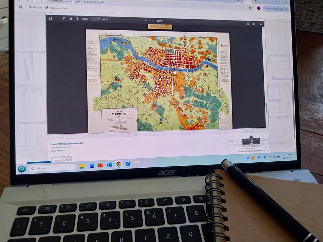This screenshot has height=242, width=323.
Task: Zoom out of the map using the minus icon
Action: [x=146, y=21]
